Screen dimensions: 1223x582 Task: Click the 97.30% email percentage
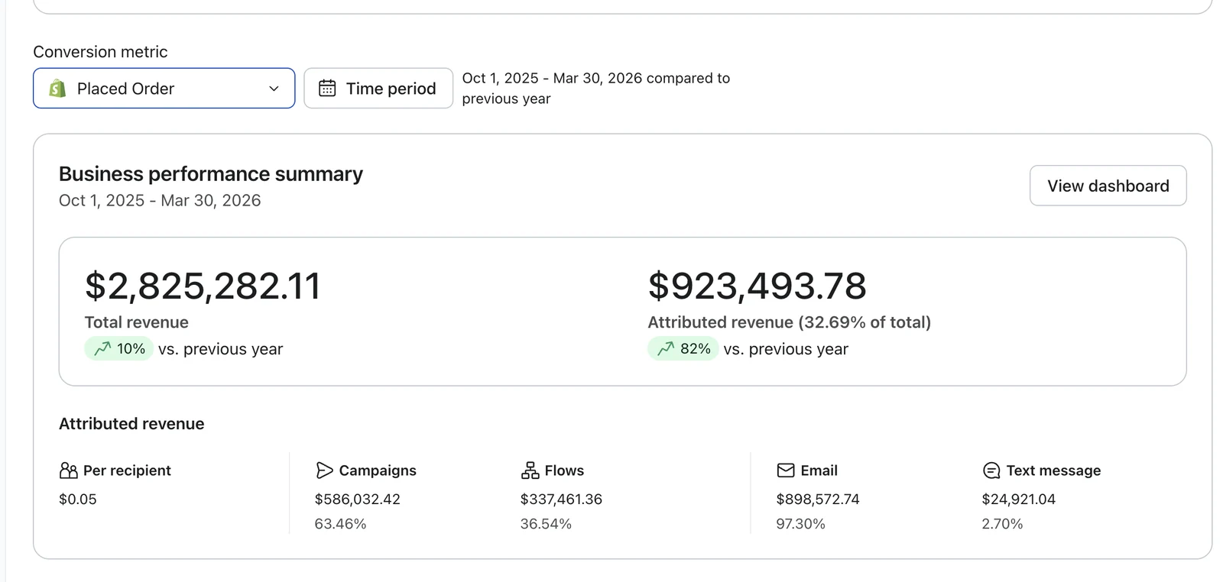pos(801,524)
